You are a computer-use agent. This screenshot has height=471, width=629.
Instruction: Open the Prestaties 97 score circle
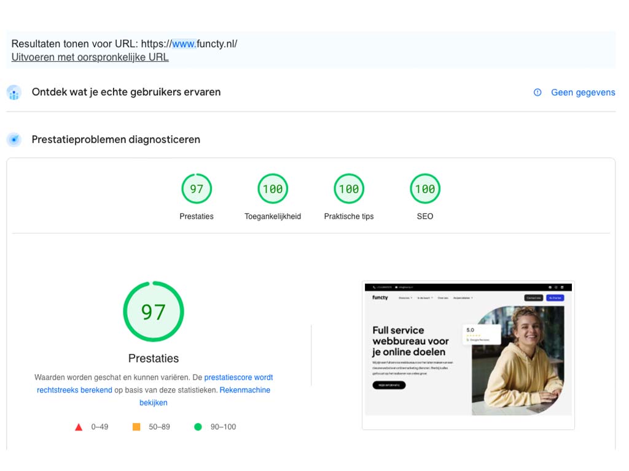point(197,188)
